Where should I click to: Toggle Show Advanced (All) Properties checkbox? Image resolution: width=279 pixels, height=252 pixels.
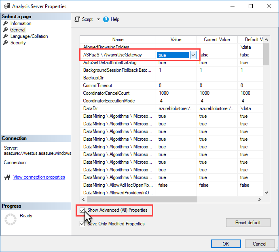tap(82, 210)
